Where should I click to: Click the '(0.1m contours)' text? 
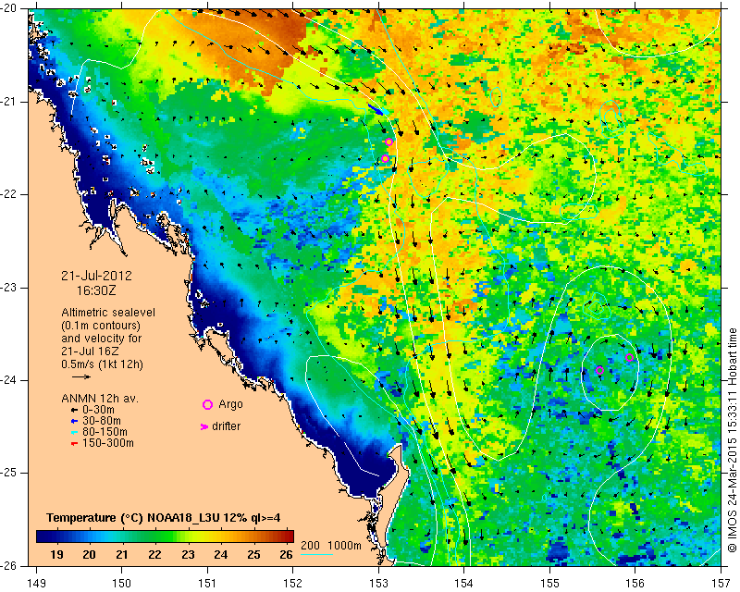[x=101, y=326]
